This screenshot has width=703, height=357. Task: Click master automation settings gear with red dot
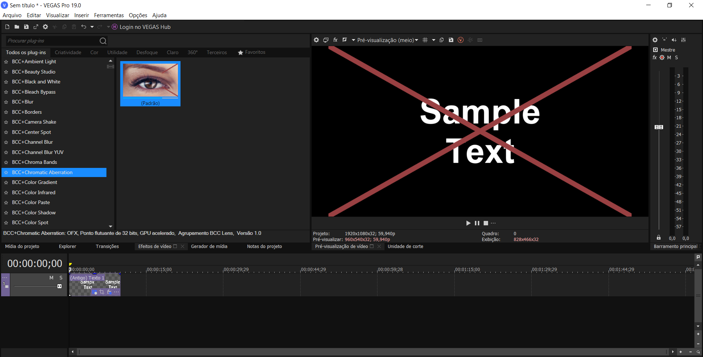(662, 57)
